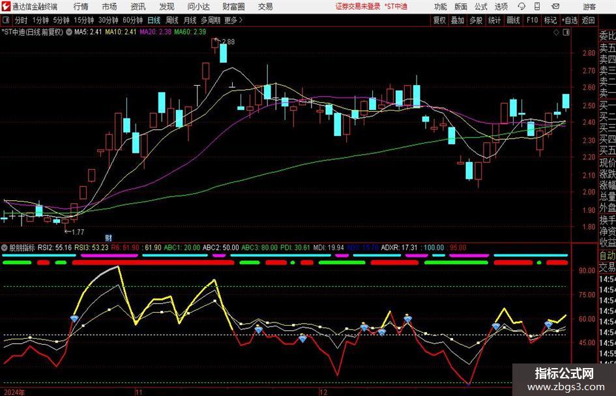
Task: Open the 功能 menu
Action: point(441,7)
